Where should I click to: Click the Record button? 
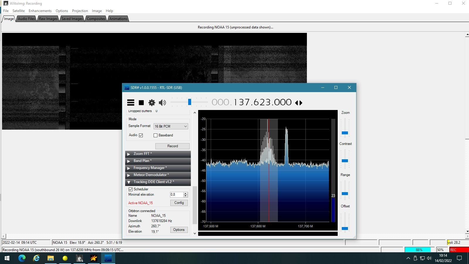(172, 146)
